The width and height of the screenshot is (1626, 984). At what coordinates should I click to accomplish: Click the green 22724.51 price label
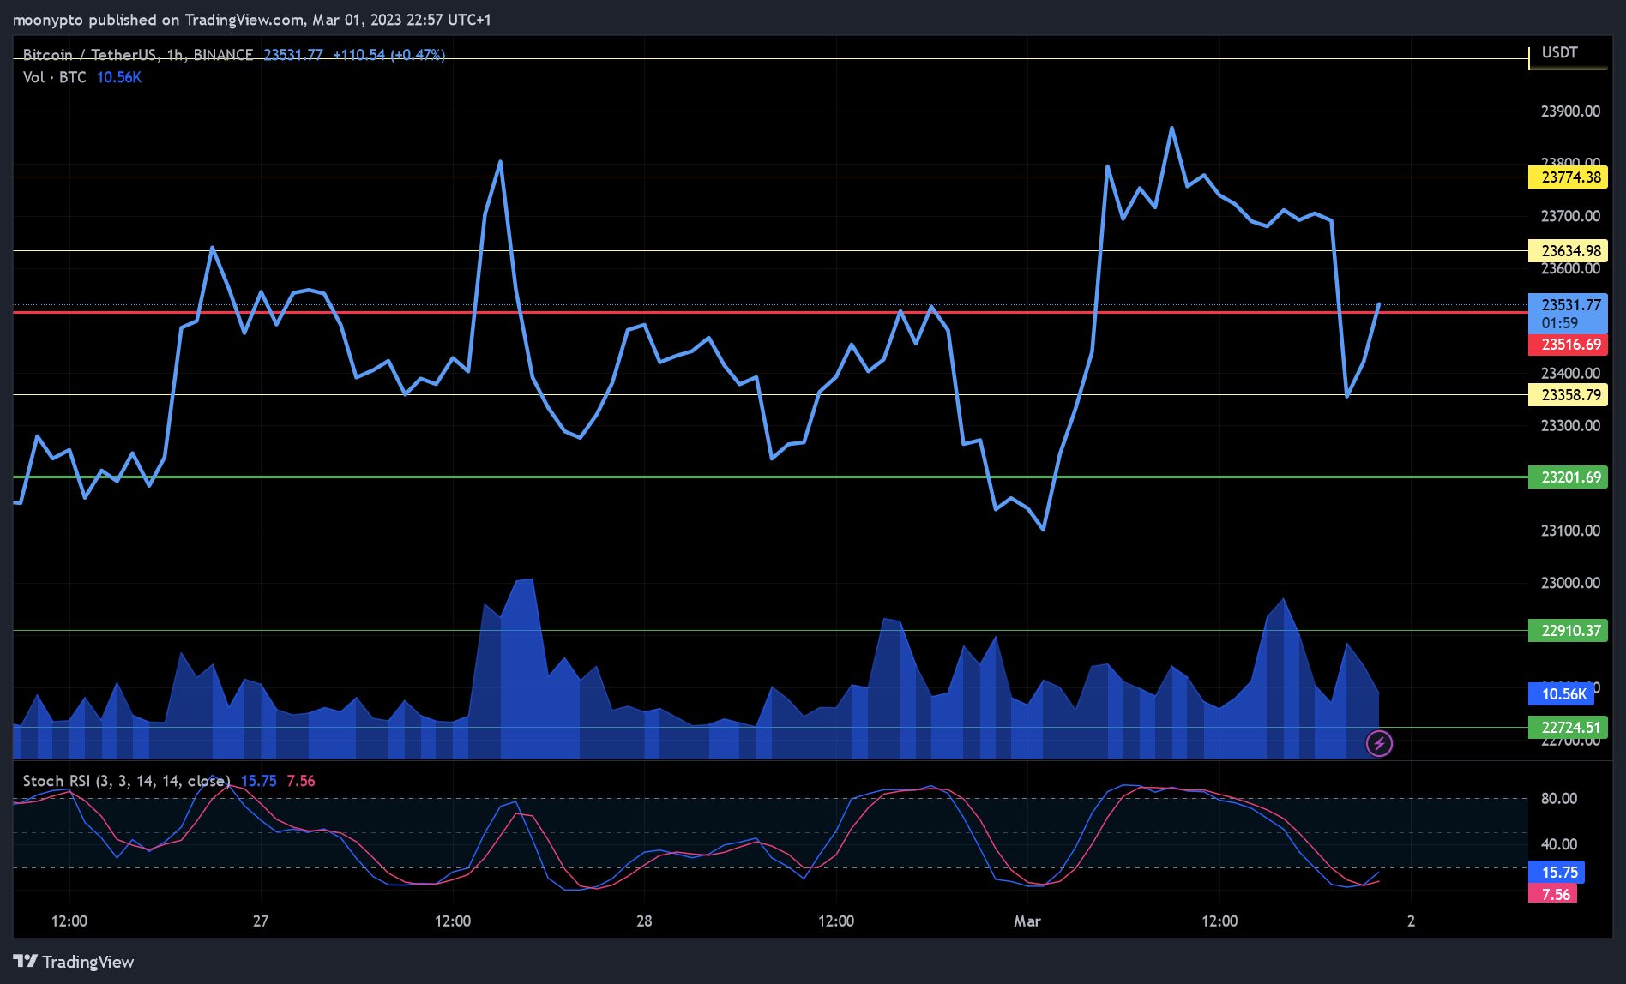1569,728
